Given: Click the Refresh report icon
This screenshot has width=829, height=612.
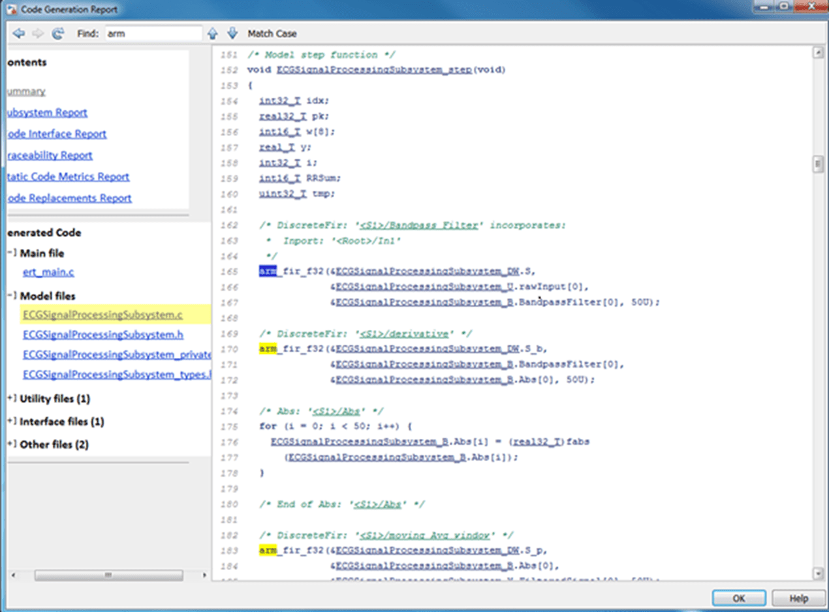Looking at the screenshot, I should click(x=58, y=33).
